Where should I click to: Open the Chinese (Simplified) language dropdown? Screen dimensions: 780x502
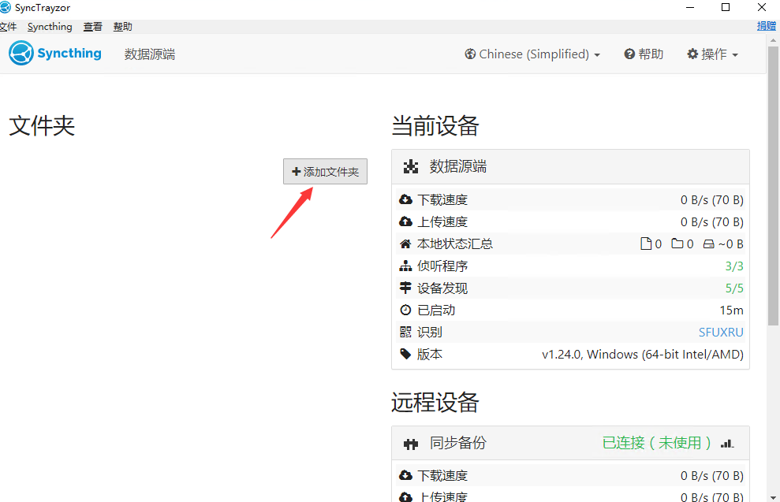pos(533,54)
